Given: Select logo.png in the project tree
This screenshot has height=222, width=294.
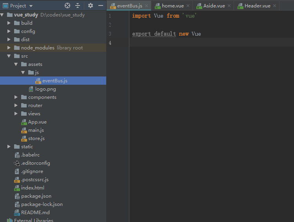Looking at the screenshot, I should click(45, 89).
